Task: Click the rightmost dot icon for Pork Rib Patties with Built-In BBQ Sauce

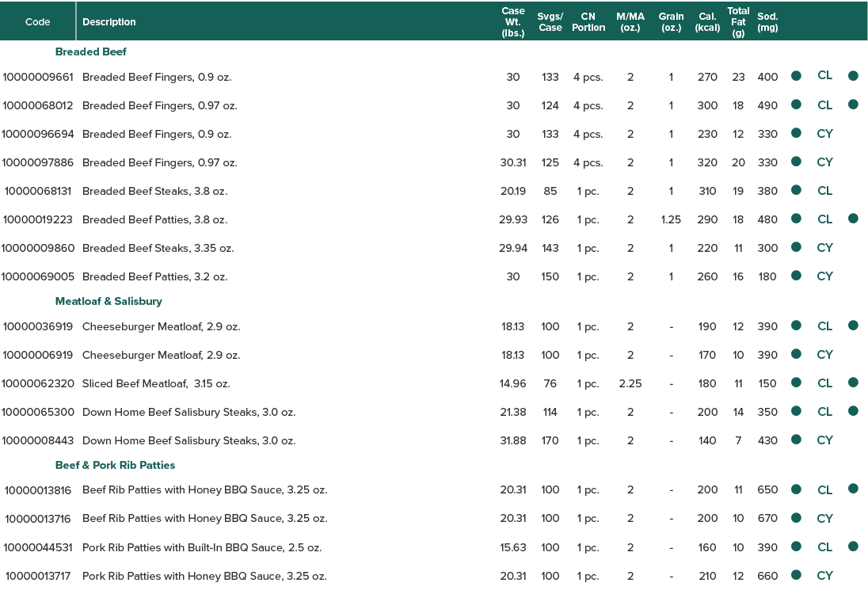Action: tap(853, 547)
